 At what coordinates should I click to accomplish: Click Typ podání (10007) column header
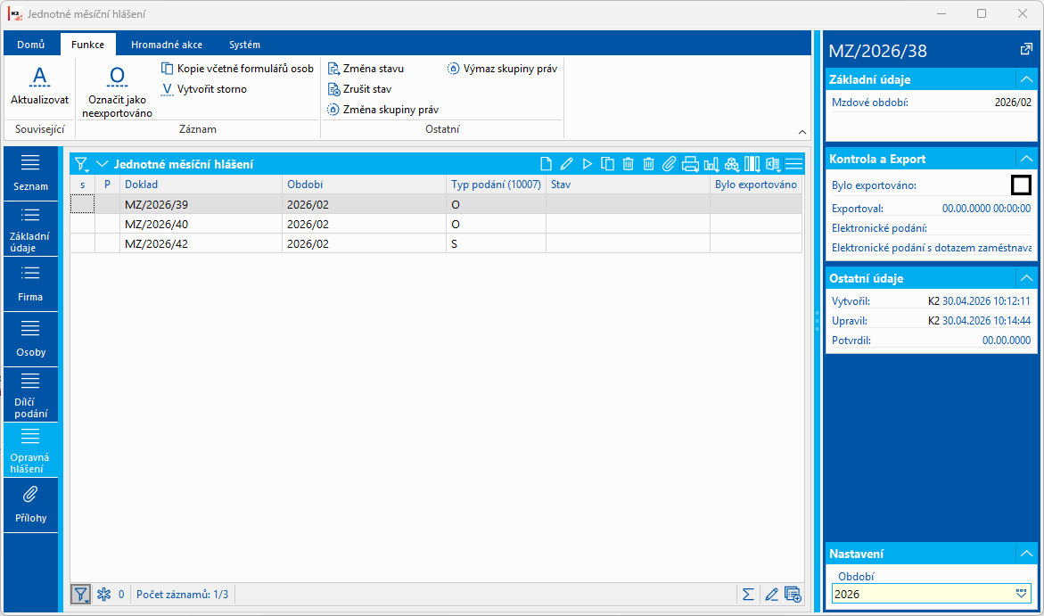coord(496,185)
